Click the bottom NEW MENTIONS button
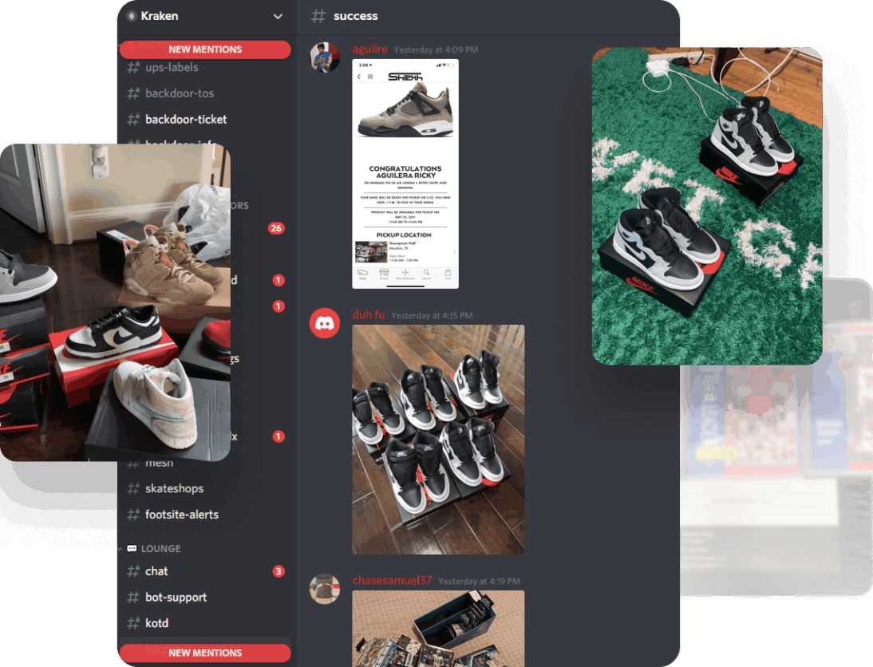 [x=205, y=653]
